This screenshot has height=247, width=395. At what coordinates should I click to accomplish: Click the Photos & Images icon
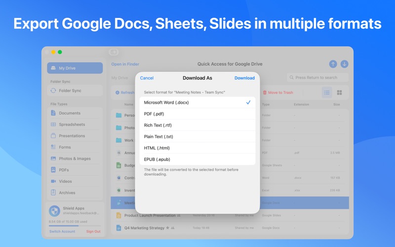tap(53, 159)
